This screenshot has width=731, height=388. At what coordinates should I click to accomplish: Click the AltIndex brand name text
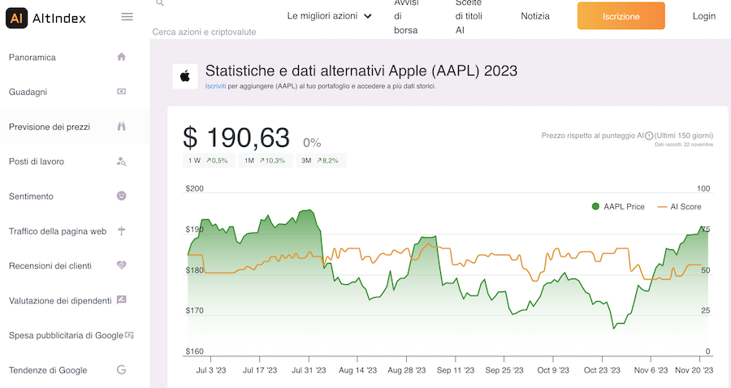pos(59,19)
